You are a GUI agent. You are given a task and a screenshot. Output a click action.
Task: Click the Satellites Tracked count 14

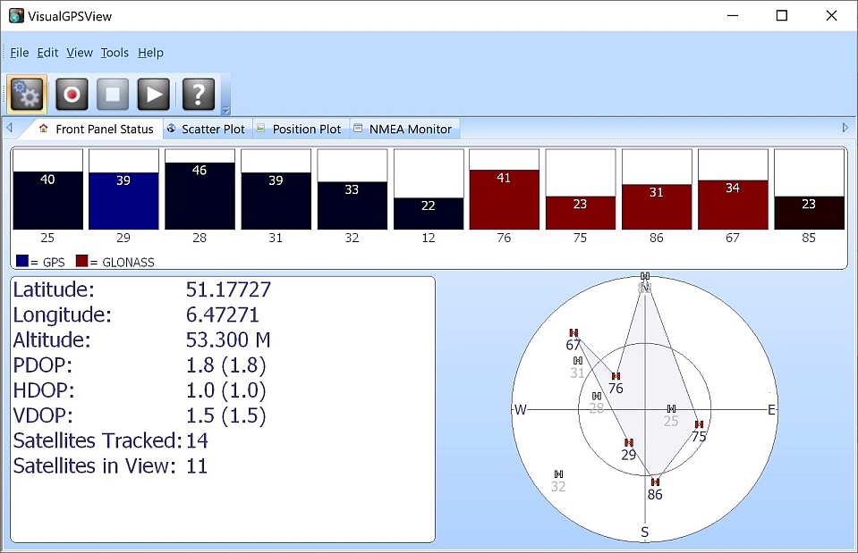tap(197, 440)
